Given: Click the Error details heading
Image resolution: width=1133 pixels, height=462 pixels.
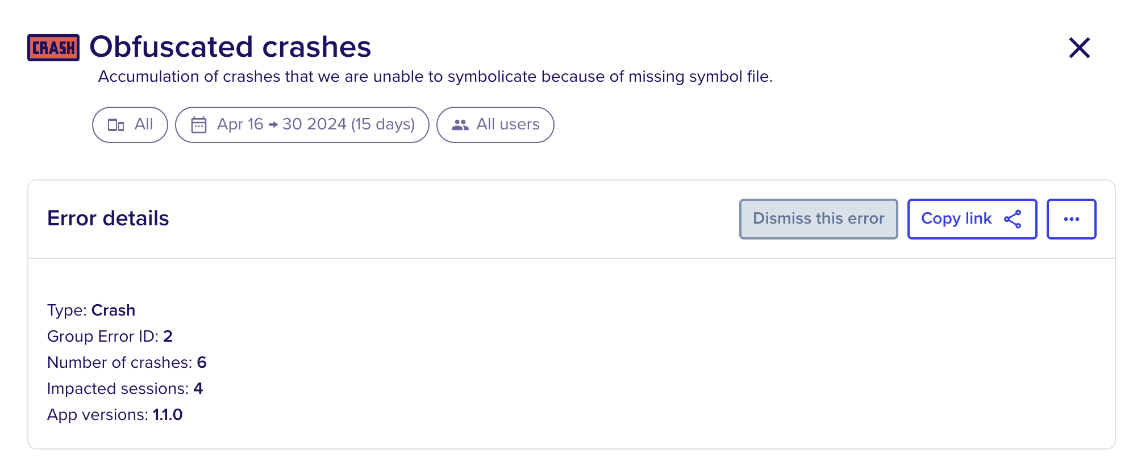Looking at the screenshot, I should [x=108, y=219].
